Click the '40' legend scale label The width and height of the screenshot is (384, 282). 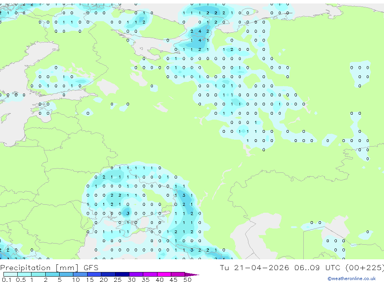click(x=160, y=280)
